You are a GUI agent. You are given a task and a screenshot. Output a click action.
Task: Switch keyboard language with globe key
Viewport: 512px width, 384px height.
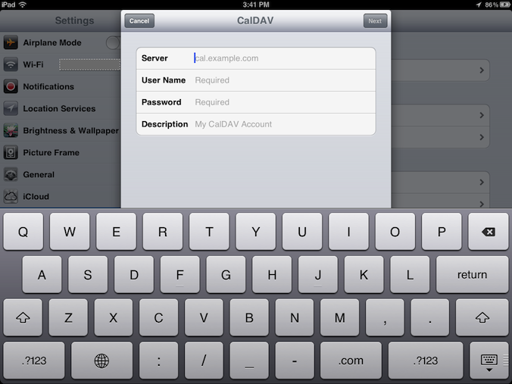(102, 361)
